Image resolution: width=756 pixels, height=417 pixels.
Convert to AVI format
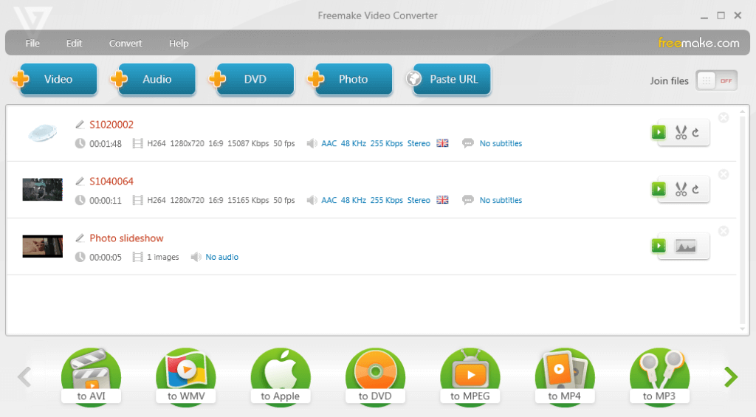tap(91, 376)
